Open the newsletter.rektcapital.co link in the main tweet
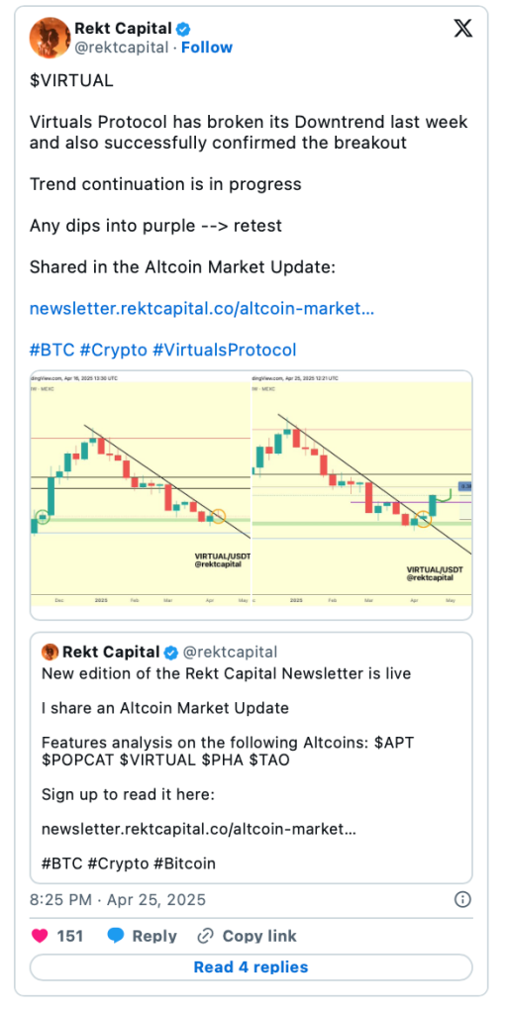This screenshot has height=1014, width=506. [x=202, y=309]
